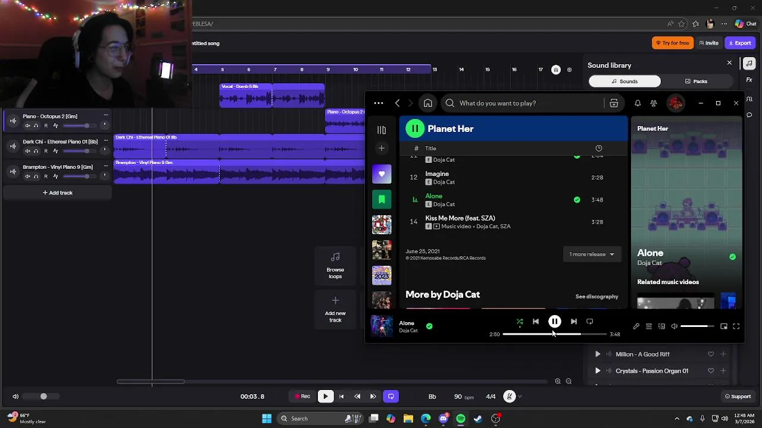The image size is (762, 428).
Task: Open Spotify connect to a device icon
Action: point(661,326)
